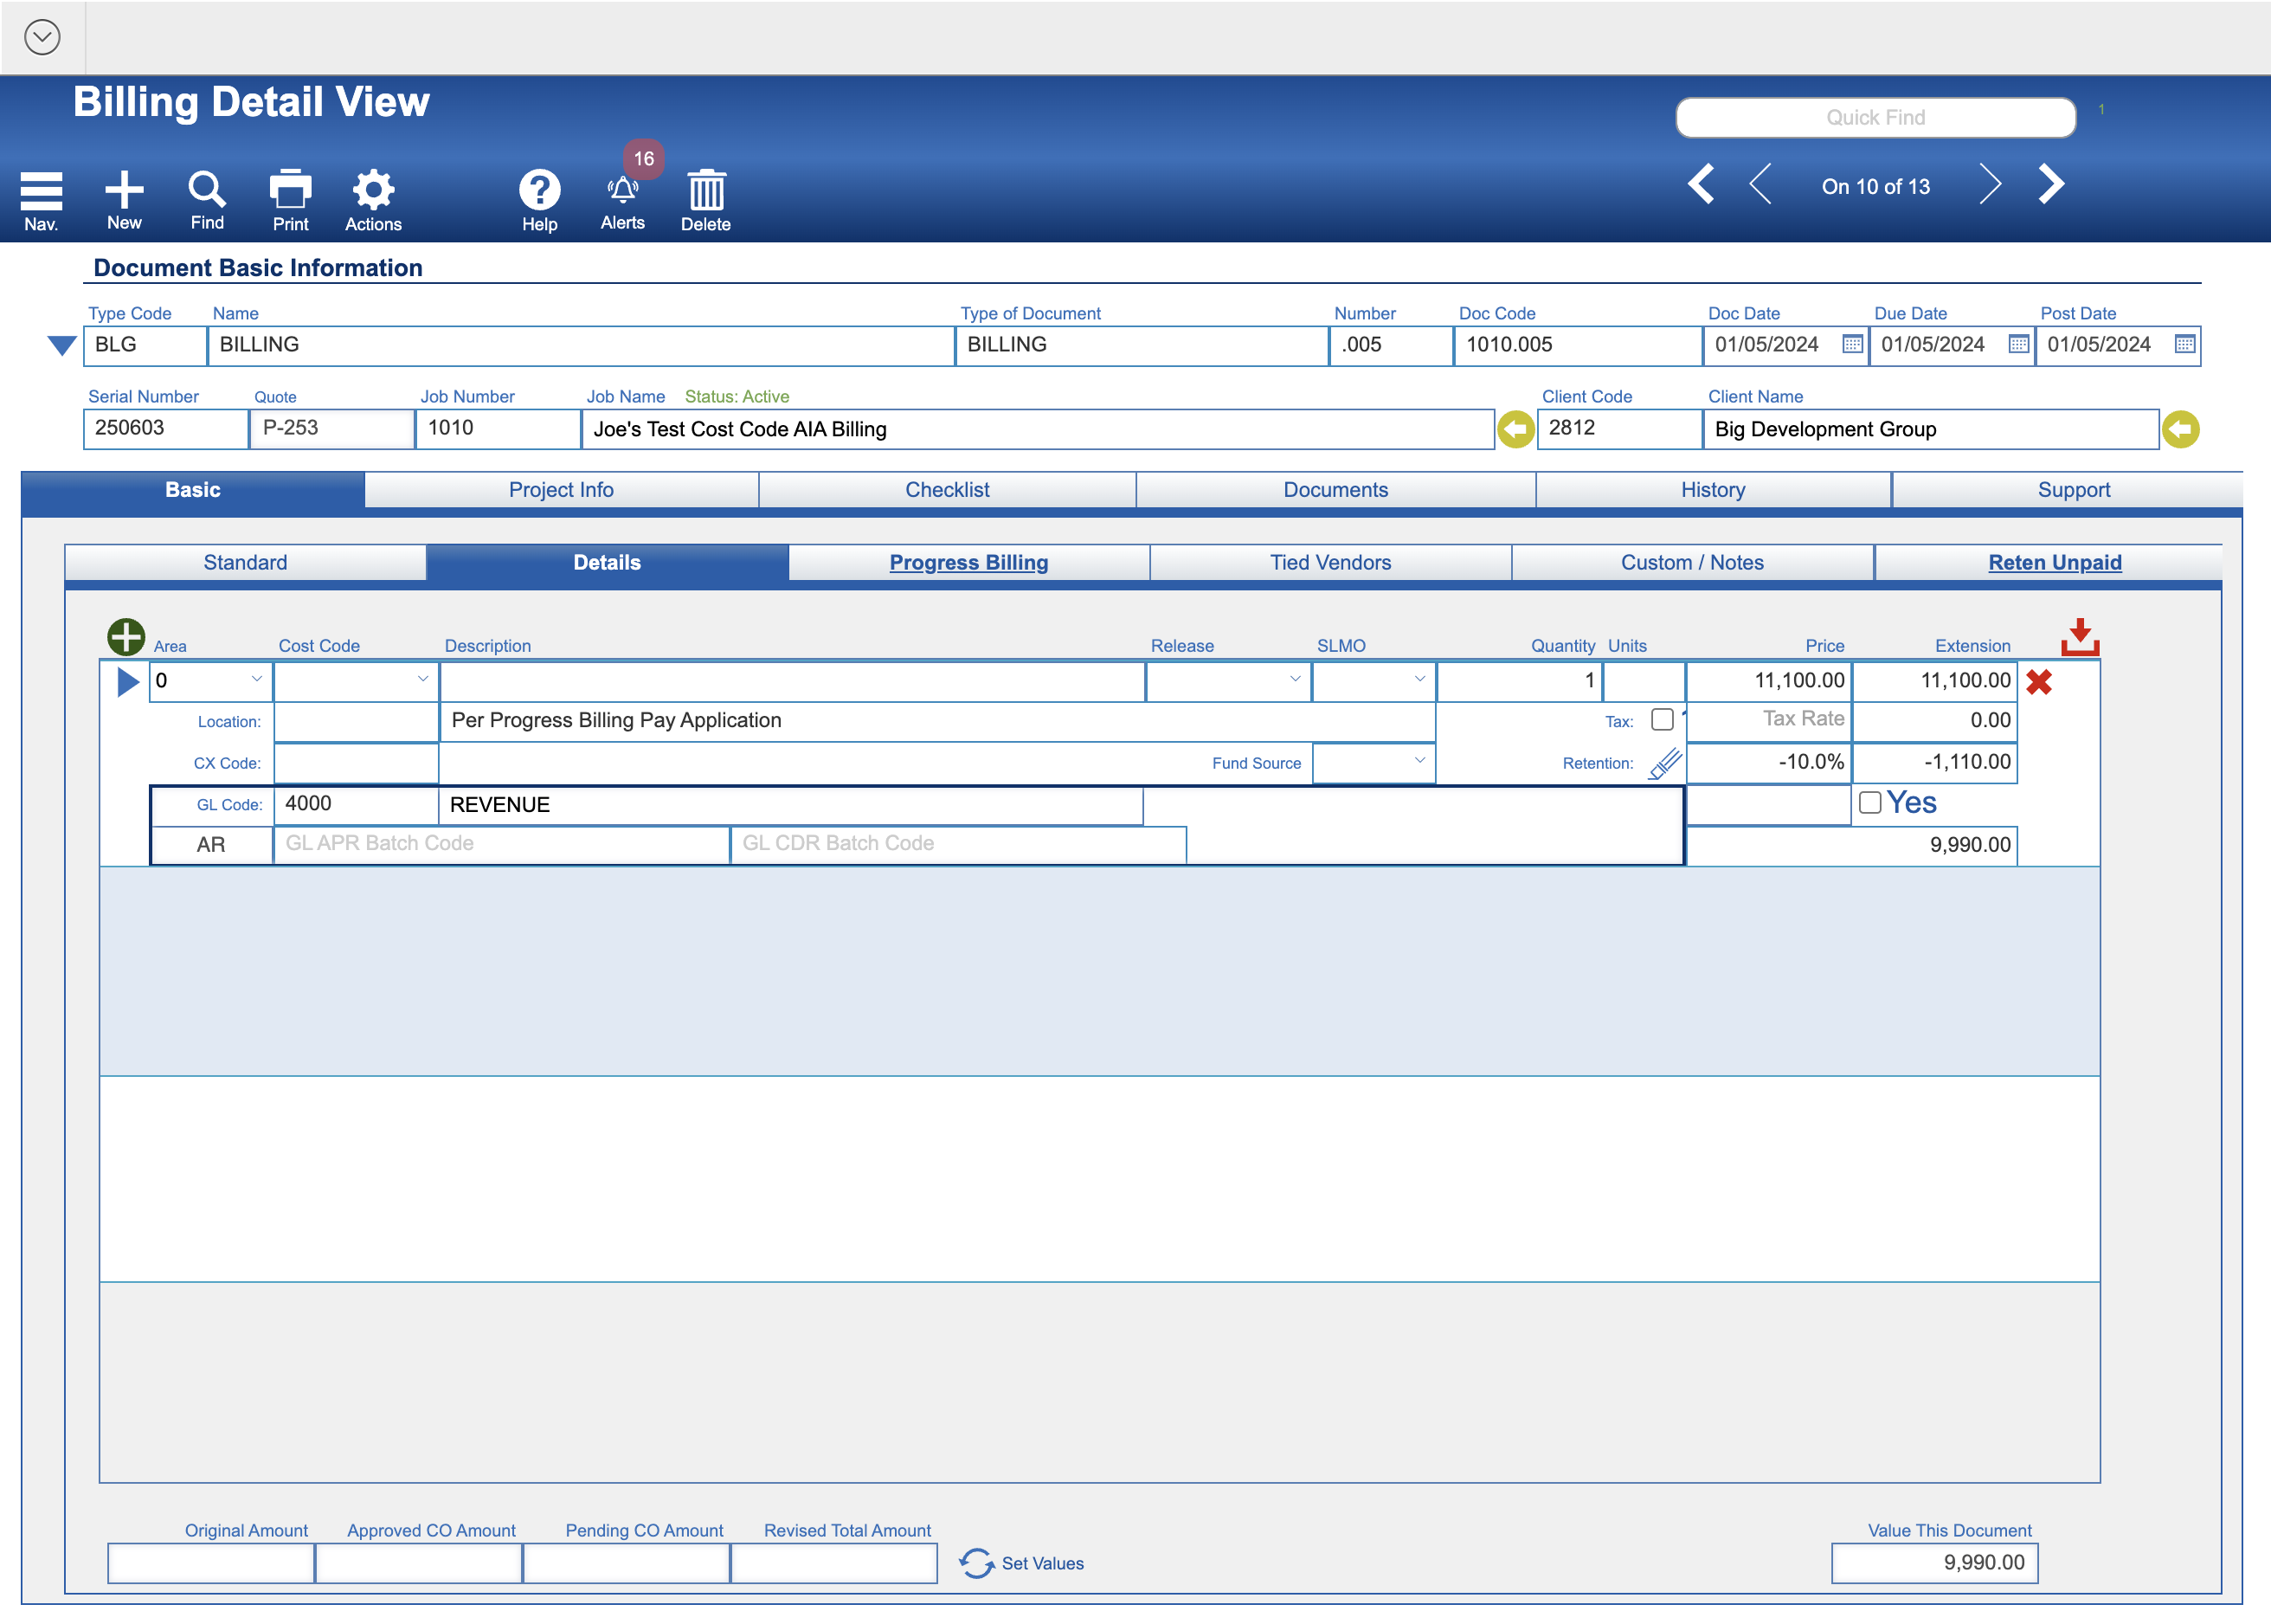Image resolution: width=2271 pixels, height=1624 pixels.
Task: Click the GL APR Batch Code field
Action: (502, 844)
